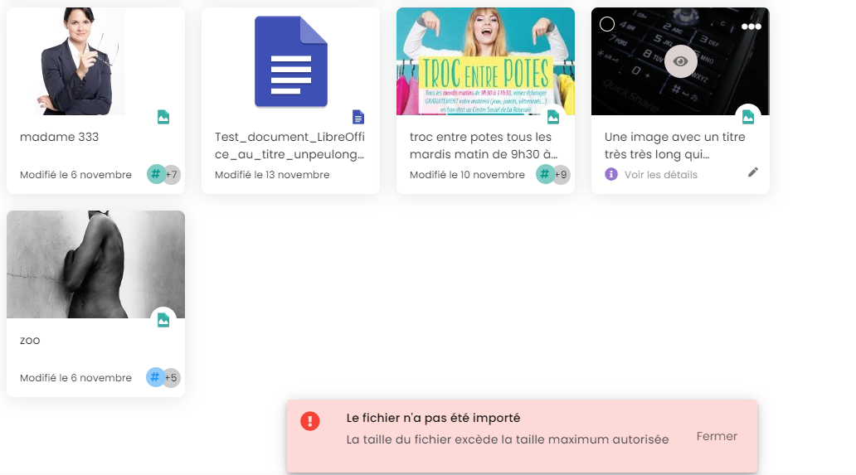Click the hashtag tag badge on madame 333
The width and height of the screenshot is (856, 475).
[x=155, y=174]
